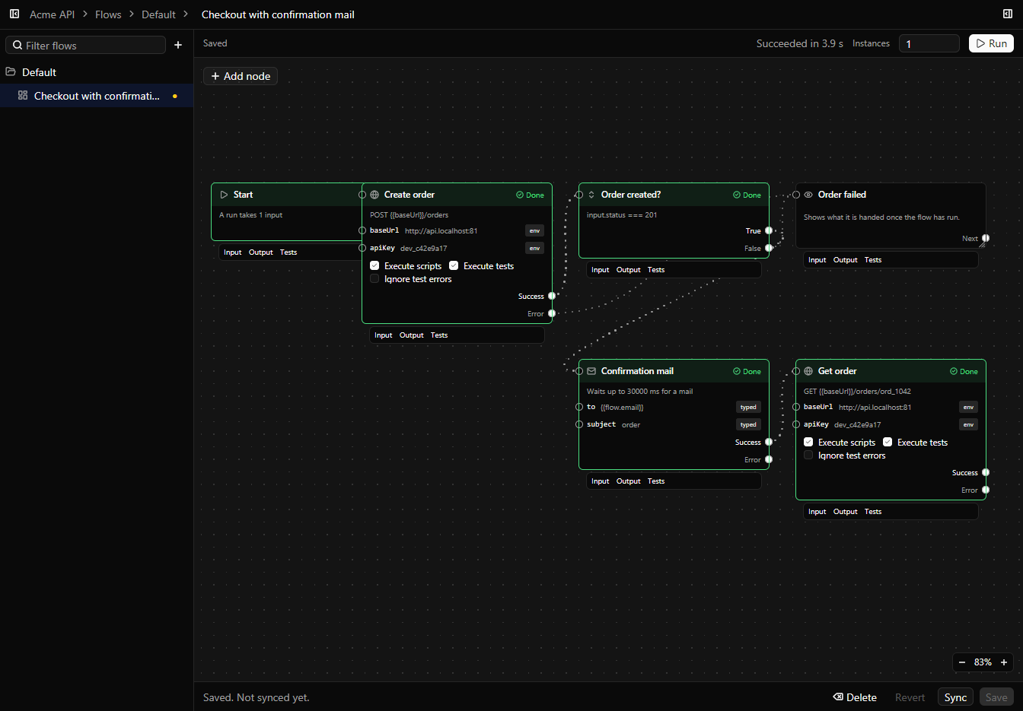Click the Instances number field
Viewport: 1023px width, 711px height.
[x=929, y=43]
